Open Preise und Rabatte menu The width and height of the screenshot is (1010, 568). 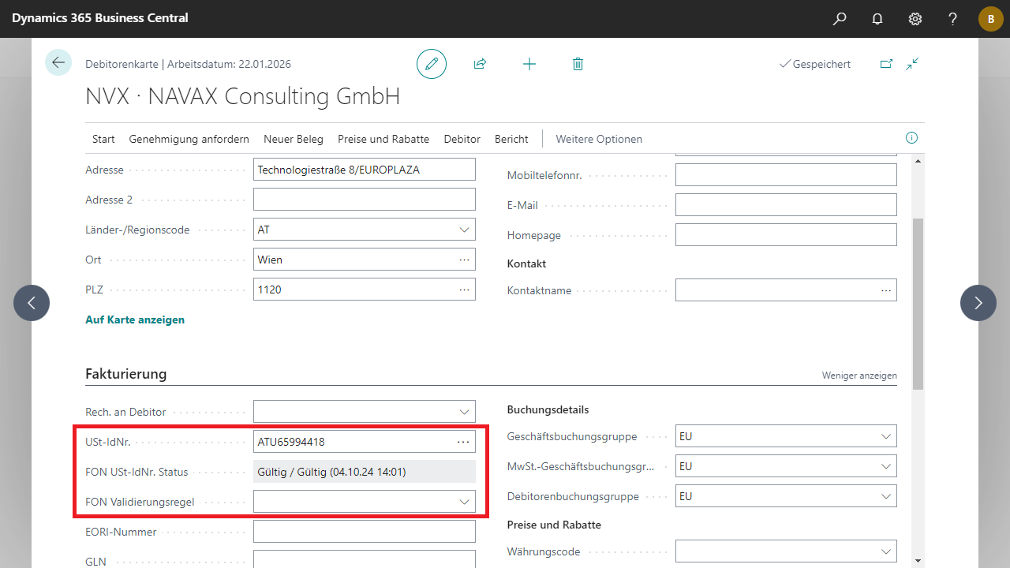tap(383, 139)
